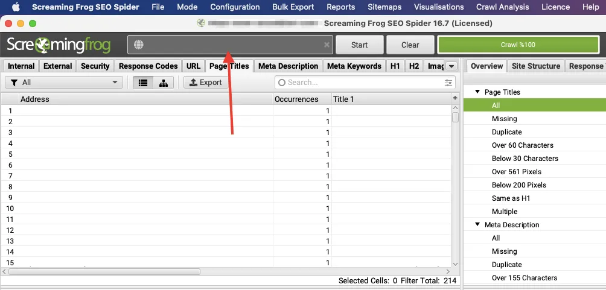Open the Help menu
The image size is (606, 290).
[590, 7]
